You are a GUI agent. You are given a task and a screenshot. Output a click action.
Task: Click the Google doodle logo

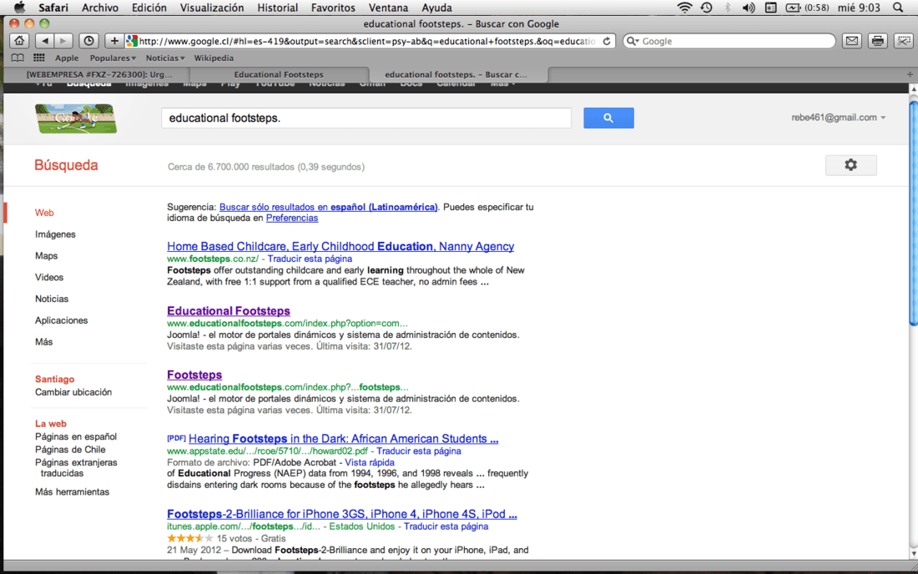(x=75, y=118)
